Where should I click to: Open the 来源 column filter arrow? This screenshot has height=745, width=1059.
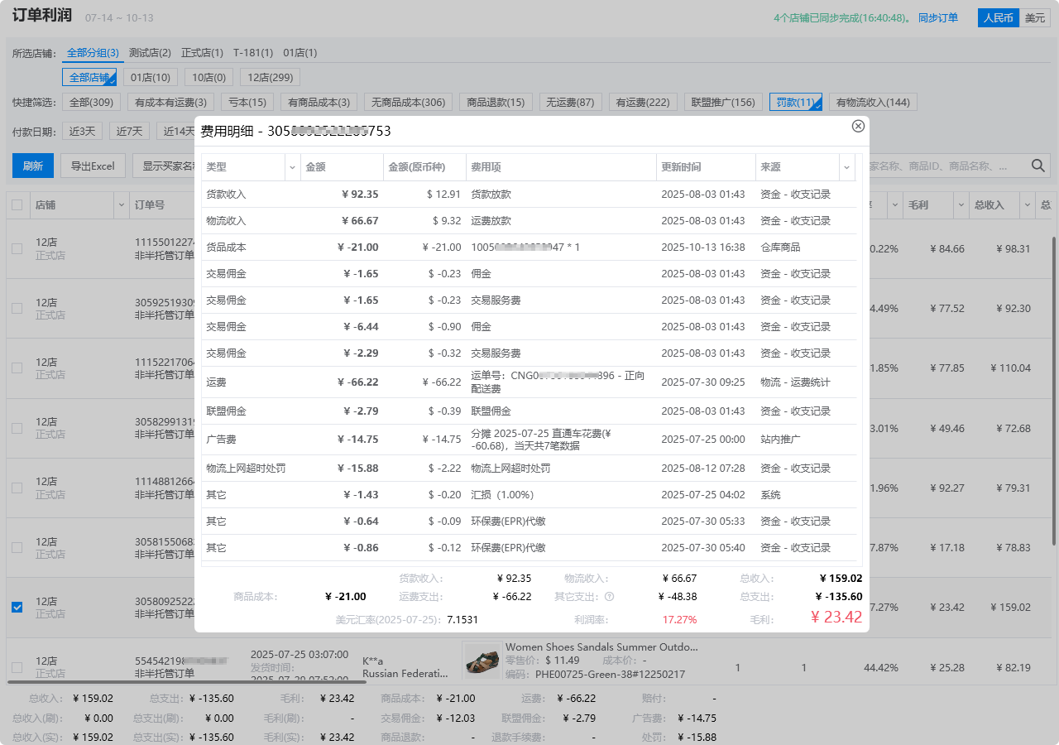coord(846,167)
